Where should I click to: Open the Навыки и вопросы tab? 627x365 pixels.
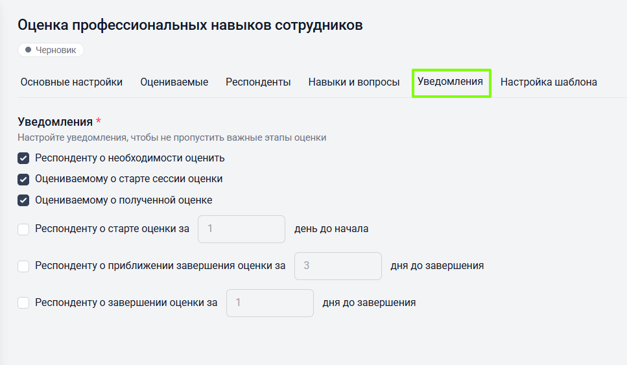click(354, 82)
